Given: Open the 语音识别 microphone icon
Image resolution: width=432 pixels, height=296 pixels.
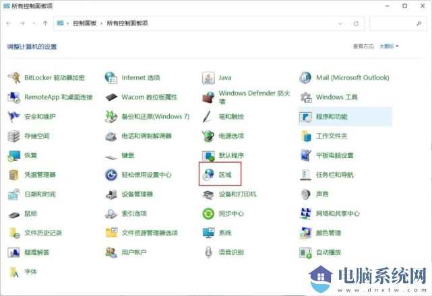Looking at the screenshot, I should [x=208, y=252].
